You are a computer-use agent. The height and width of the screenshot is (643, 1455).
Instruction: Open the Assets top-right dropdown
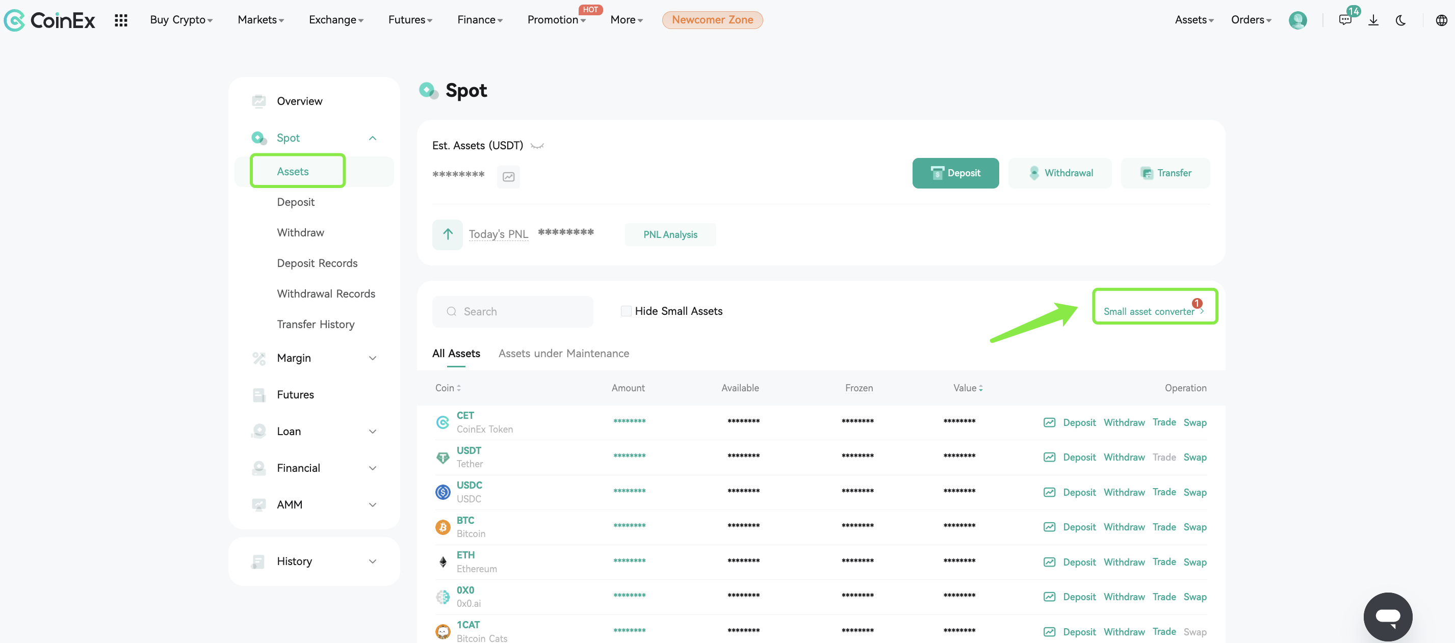click(x=1194, y=20)
